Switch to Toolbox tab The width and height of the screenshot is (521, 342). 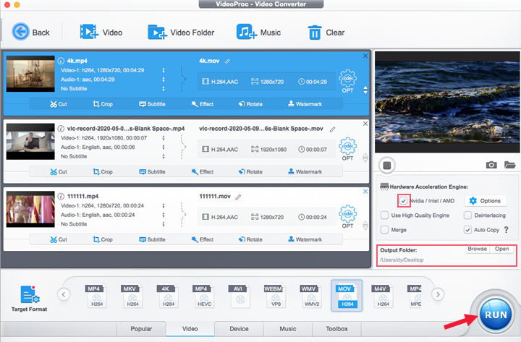tap(336, 329)
